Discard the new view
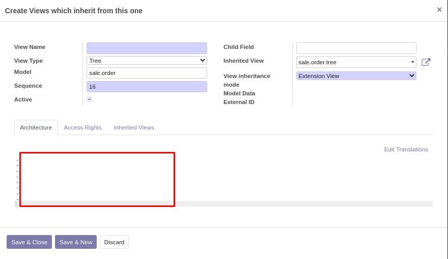 click(x=114, y=242)
